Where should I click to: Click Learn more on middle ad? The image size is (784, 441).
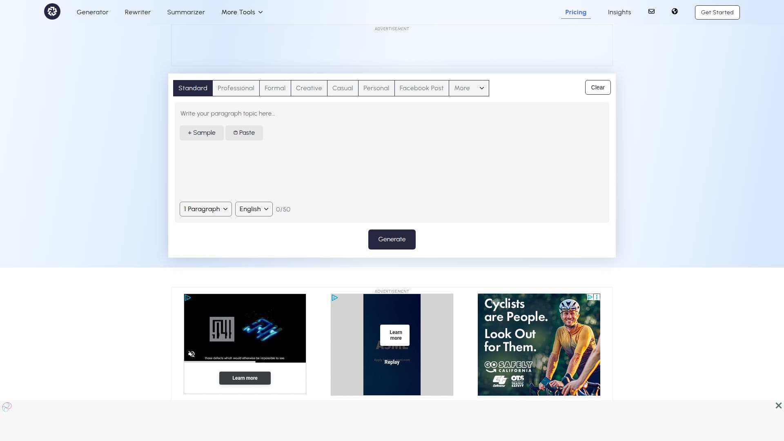(x=395, y=335)
